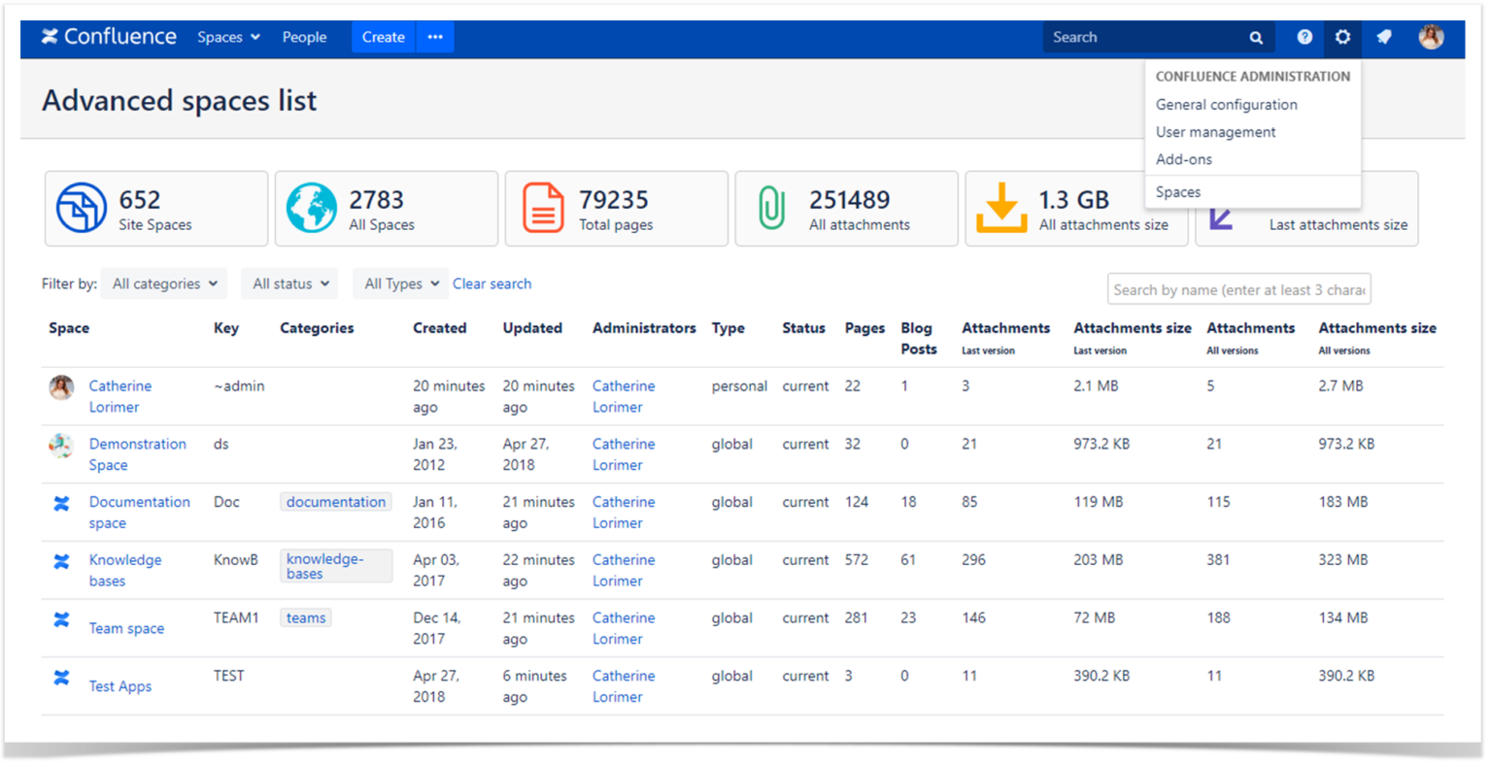
Task: Open the Test Apps space link
Action: point(119,686)
